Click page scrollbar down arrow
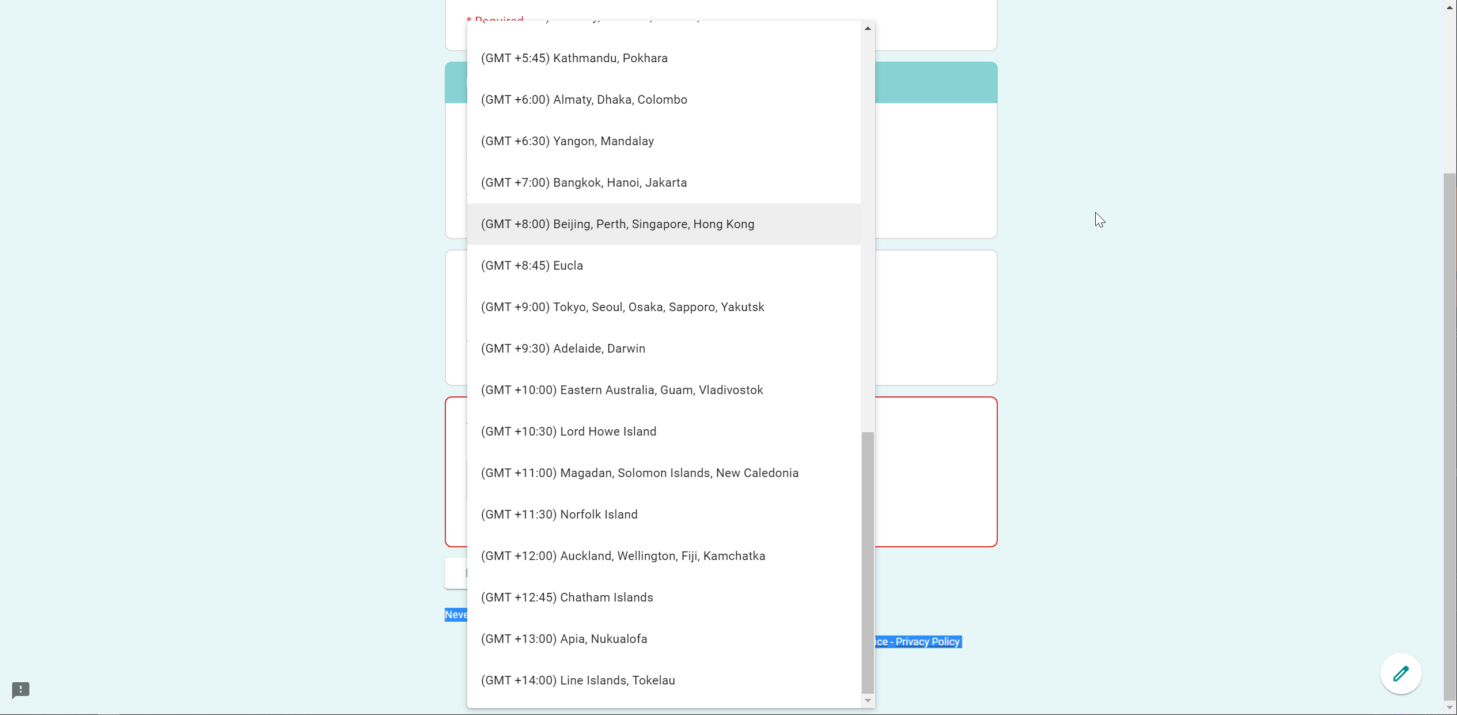1457x715 pixels. tap(1450, 708)
